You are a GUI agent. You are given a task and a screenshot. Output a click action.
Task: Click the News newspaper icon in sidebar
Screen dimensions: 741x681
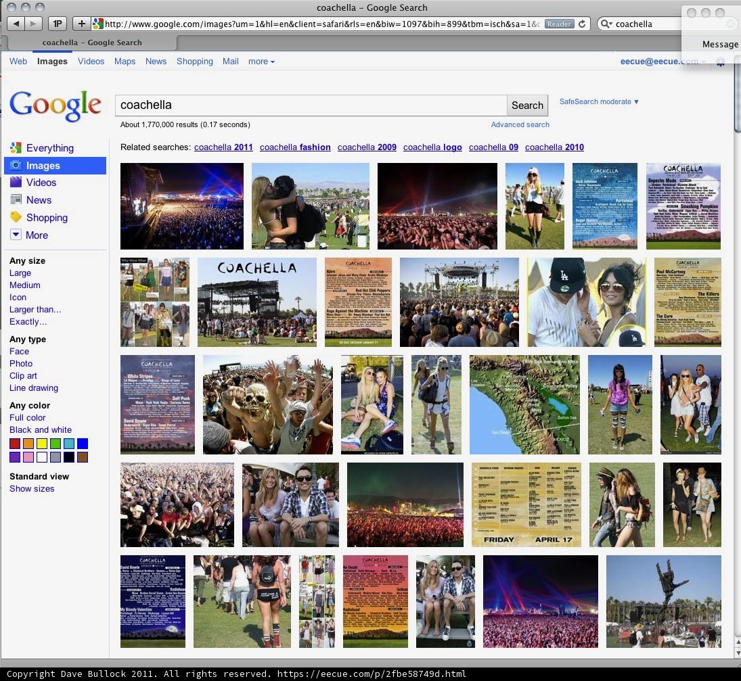(x=16, y=199)
